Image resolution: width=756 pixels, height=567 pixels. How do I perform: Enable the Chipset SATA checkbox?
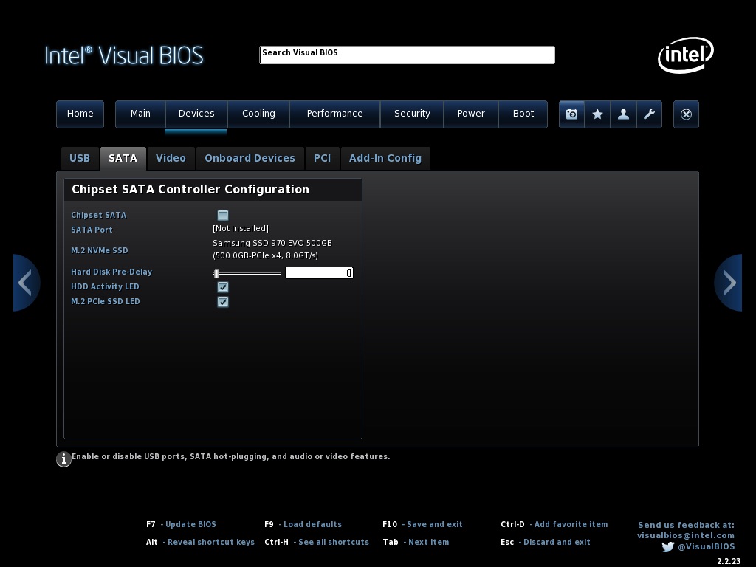[223, 215]
